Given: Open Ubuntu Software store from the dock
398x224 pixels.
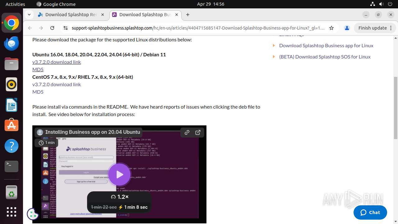Looking at the screenshot, I should tap(12, 125).
